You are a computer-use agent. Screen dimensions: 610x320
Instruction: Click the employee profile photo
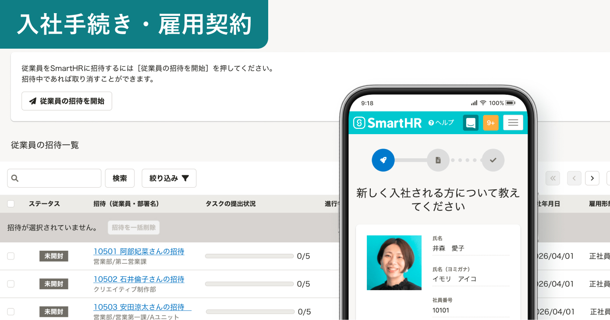click(x=394, y=263)
